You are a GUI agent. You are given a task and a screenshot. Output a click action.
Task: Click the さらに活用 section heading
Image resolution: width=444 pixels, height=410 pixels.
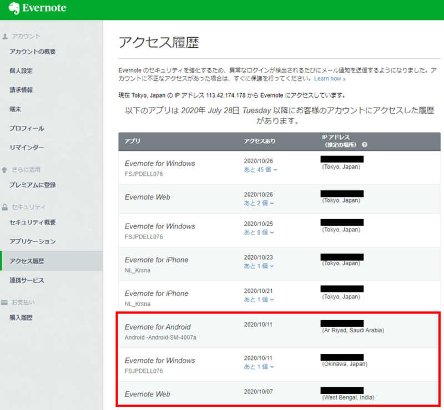point(26,170)
